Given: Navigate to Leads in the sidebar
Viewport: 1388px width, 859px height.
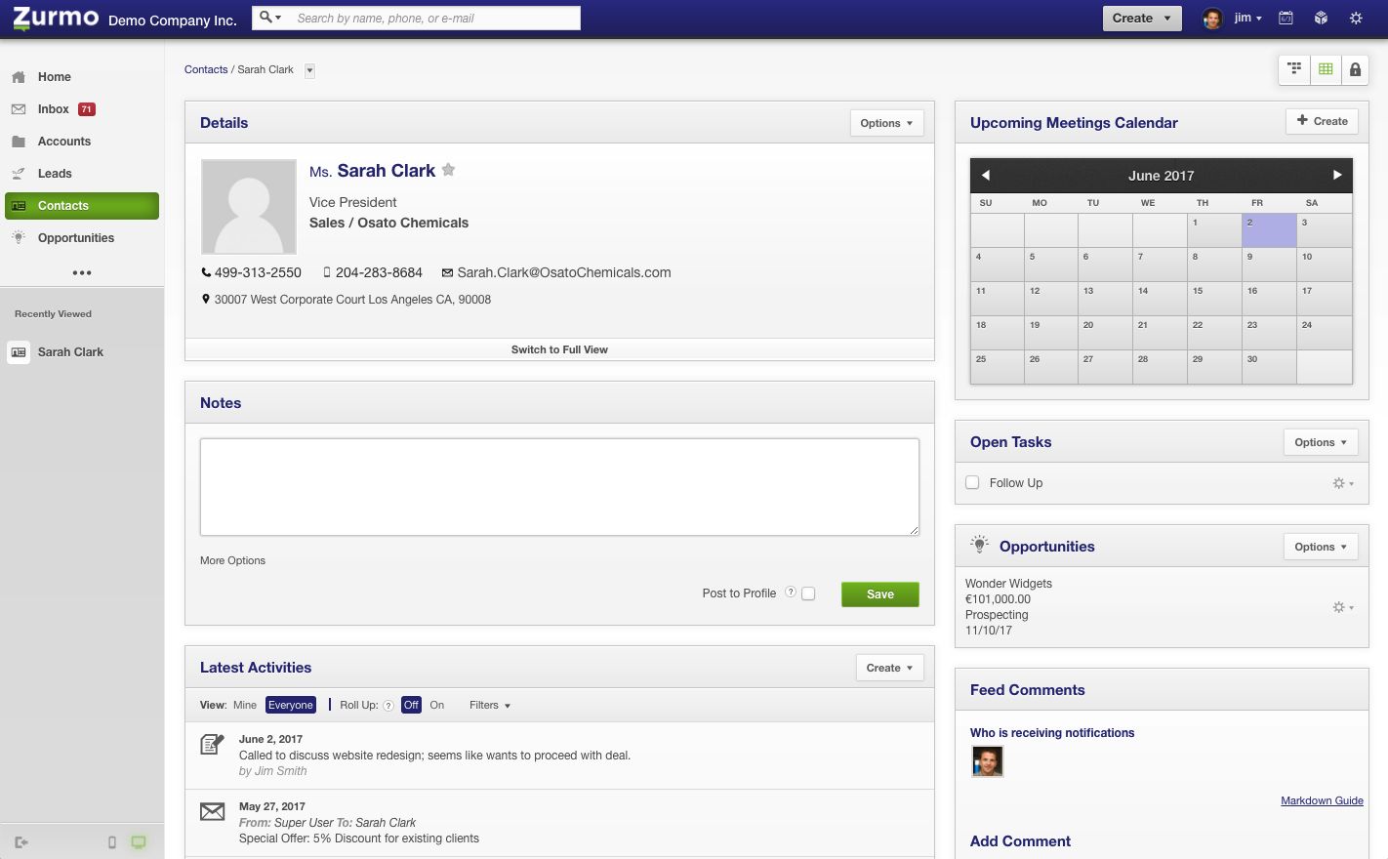Looking at the screenshot, I should pyautogui.click(x=55, y=174).
